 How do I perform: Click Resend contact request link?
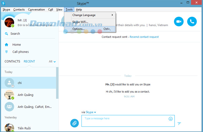click(x=144, y=37)
